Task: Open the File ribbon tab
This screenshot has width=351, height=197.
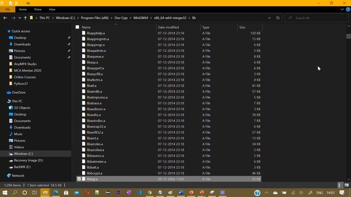Action: [x=8, y=9]
